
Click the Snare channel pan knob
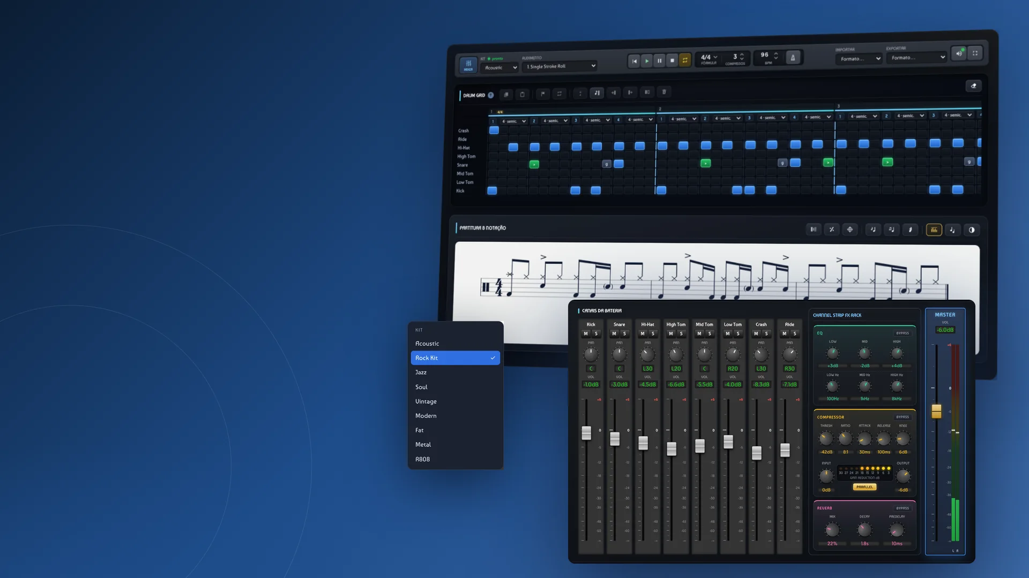[x=619, y=354]
